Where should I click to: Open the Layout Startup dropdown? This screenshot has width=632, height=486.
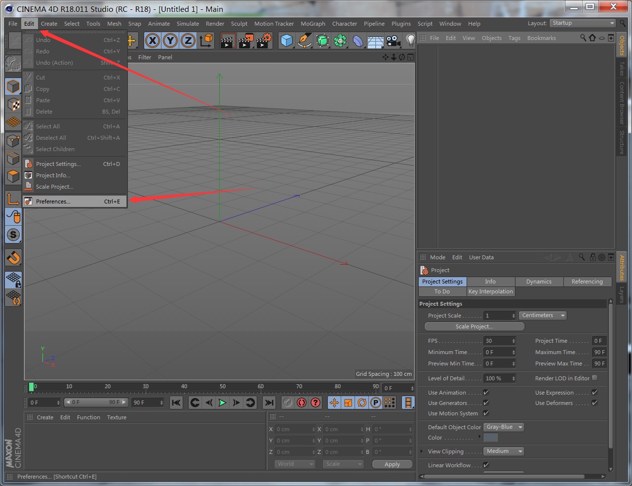point(583,23)
